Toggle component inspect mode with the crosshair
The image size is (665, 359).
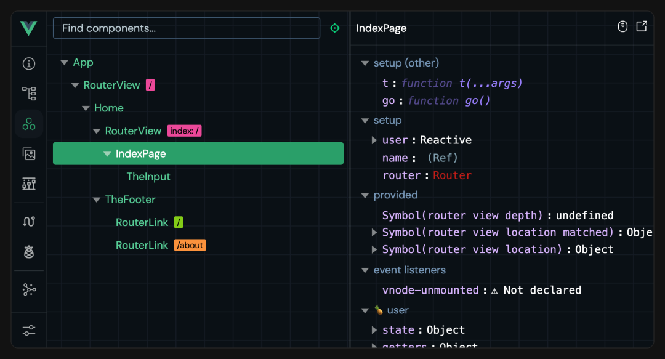[x=334, y=28]
